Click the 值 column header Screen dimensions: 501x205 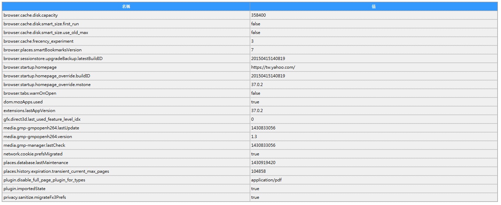click(x=373, y=7)
